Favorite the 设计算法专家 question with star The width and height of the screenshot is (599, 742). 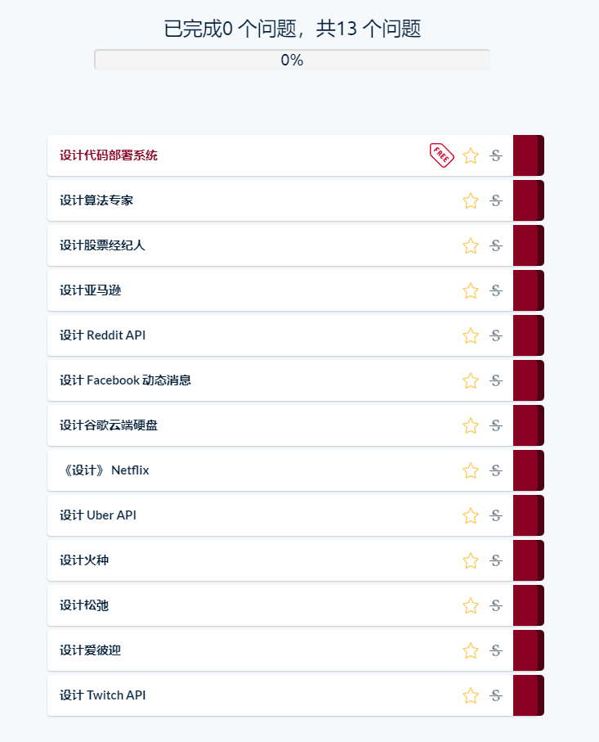(471, 200)
